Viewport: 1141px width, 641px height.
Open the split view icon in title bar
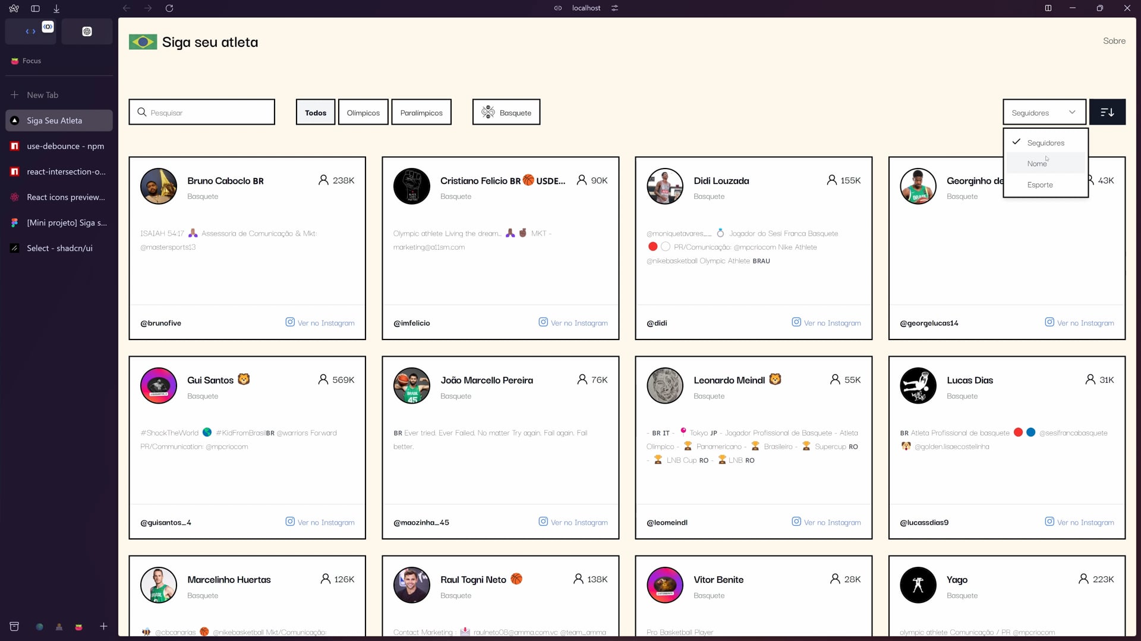1048,8
